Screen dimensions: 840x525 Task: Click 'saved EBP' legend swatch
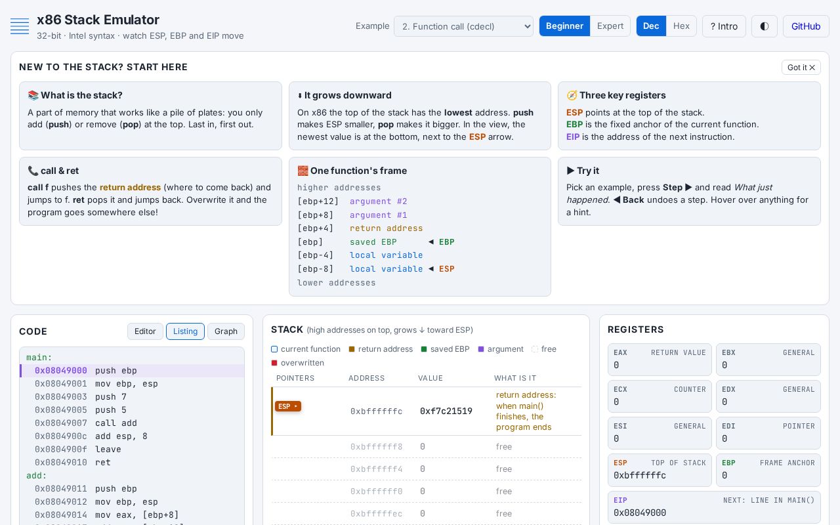point(424,349)
